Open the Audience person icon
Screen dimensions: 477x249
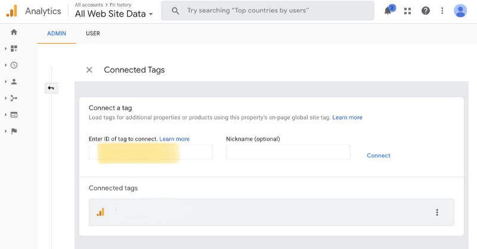point(14,82)
